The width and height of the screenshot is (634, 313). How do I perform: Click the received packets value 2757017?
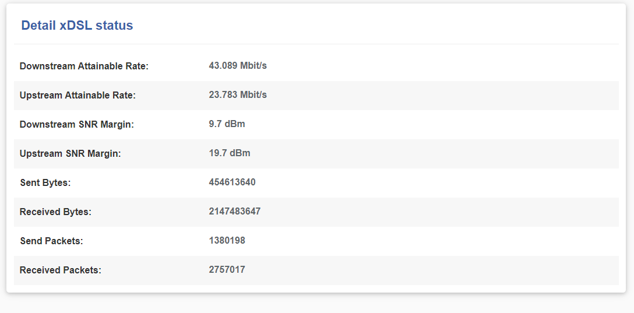[227, 270]
